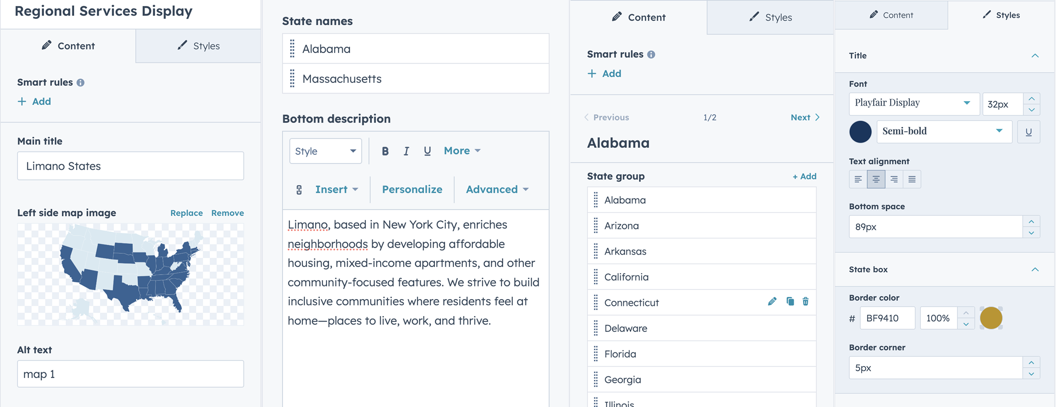Viewport: 1056px width, 407px height.
Task: Select left text alignment
Action: (x=858, y=179)
